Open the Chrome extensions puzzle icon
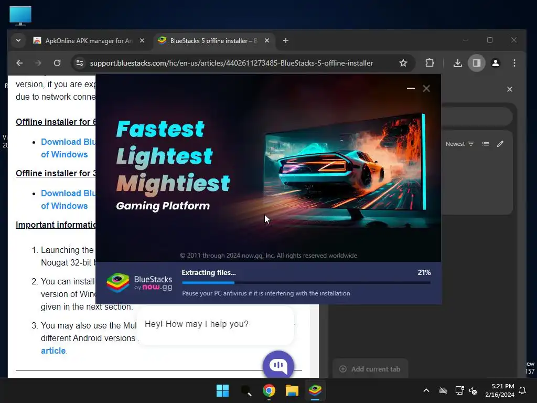 point(429,63)
